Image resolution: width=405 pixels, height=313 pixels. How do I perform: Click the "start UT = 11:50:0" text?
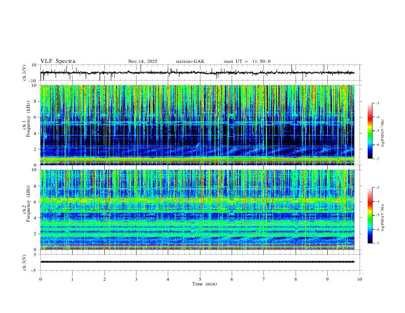(x=247, y=61)
